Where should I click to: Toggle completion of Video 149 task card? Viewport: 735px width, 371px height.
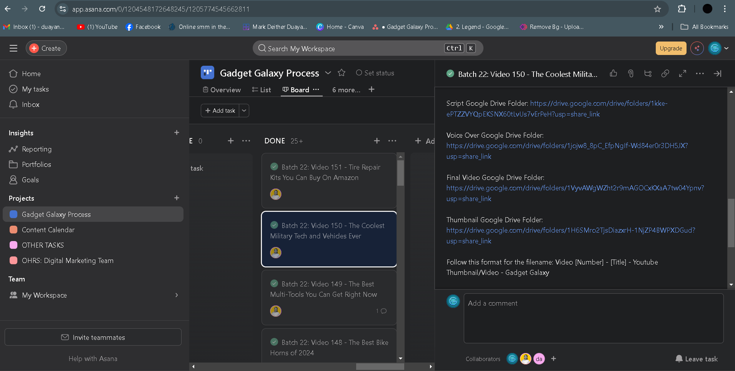pos(274,284)
